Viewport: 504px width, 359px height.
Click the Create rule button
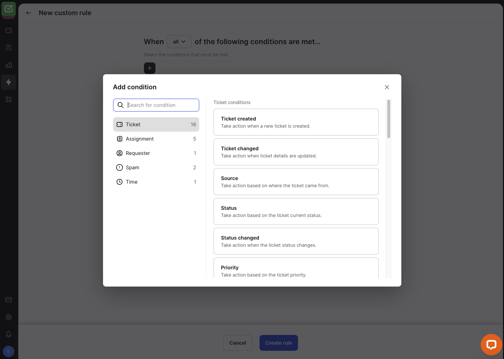(x=279, y=343)
